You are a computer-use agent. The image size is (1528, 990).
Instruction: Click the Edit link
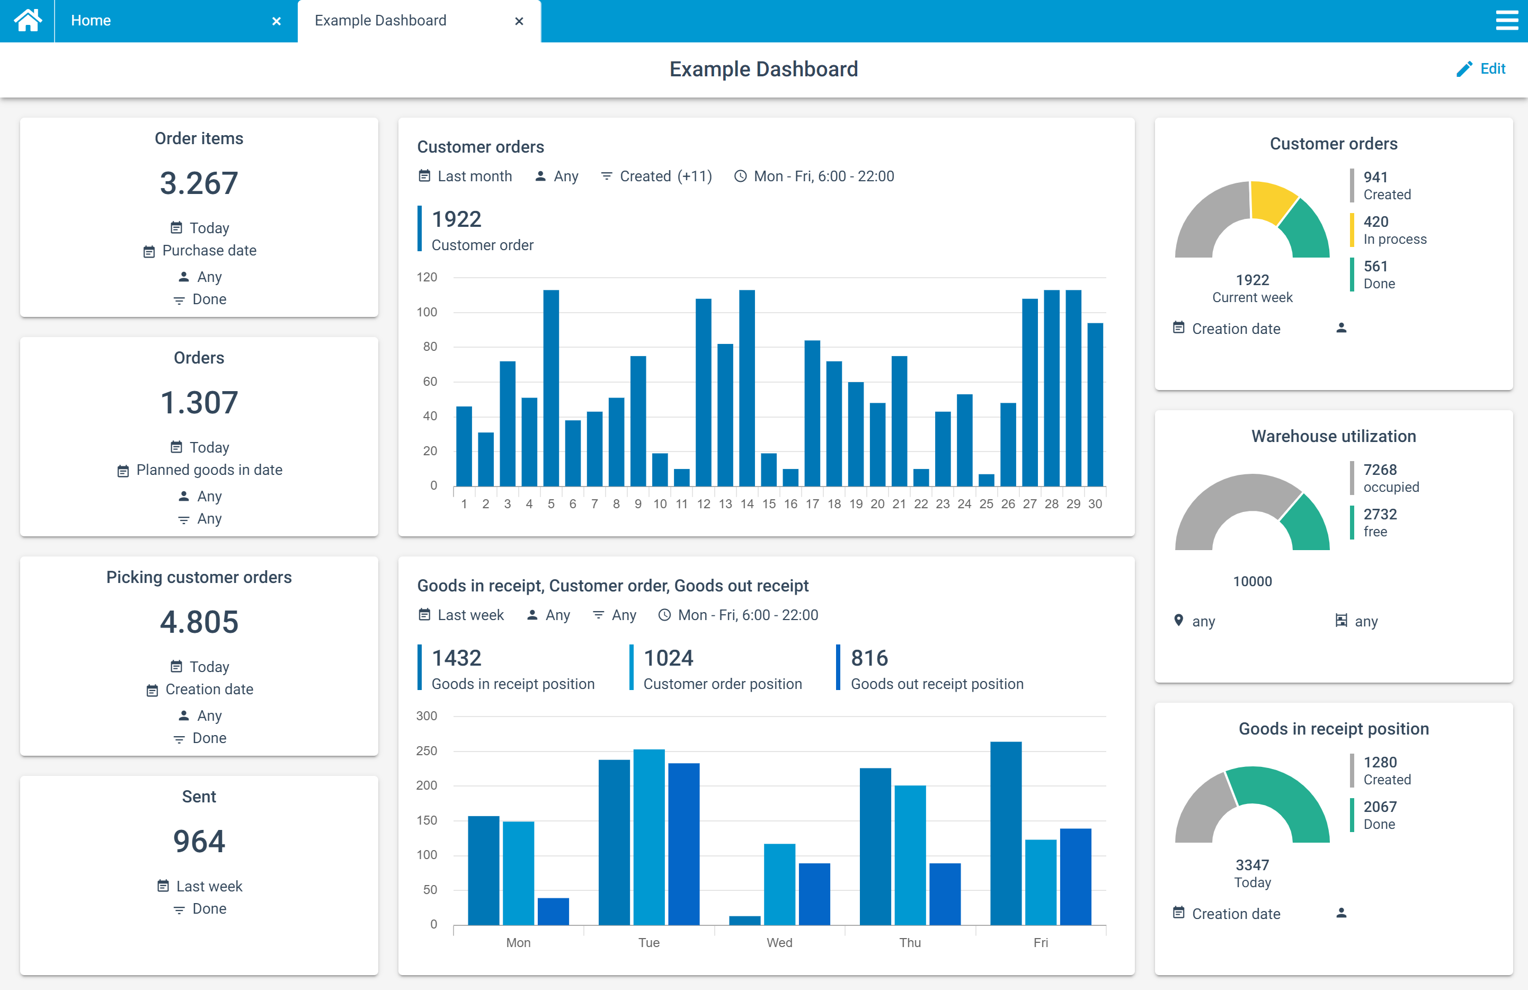[x=1493, y=69]
